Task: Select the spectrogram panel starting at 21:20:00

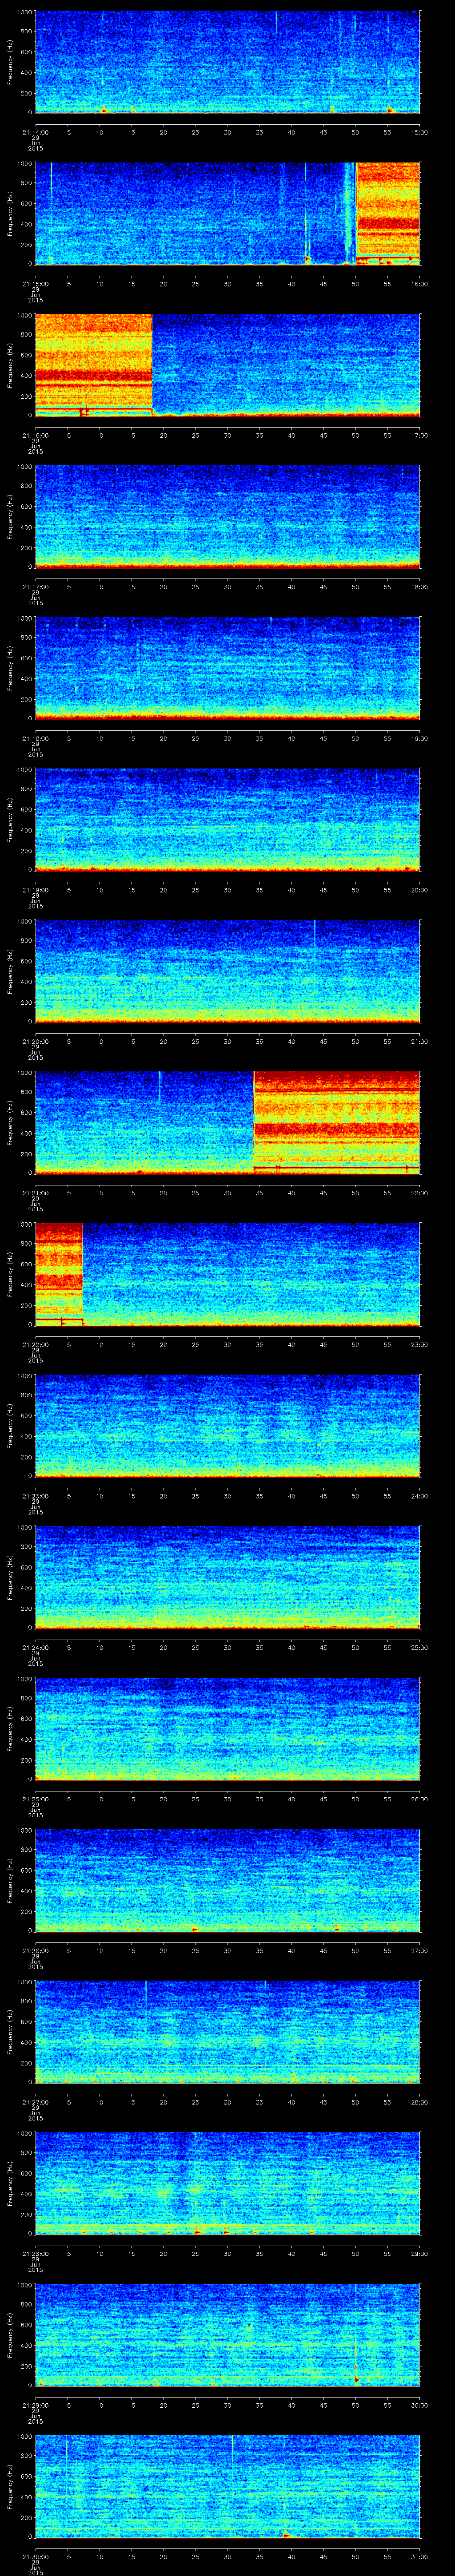Action: coord(227,971)
